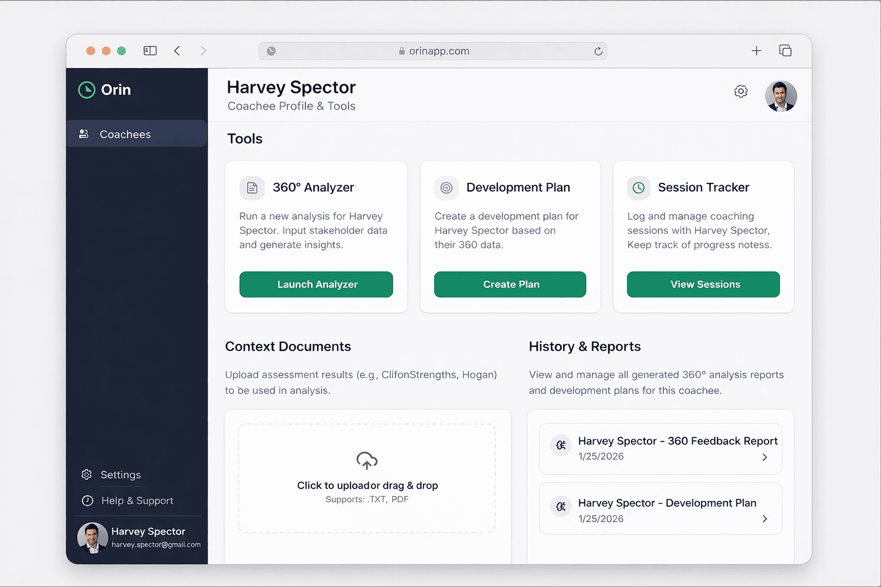Click the 360 Feedback Report row icon
This screenshot has width=881, height=587.
(561, 445)
